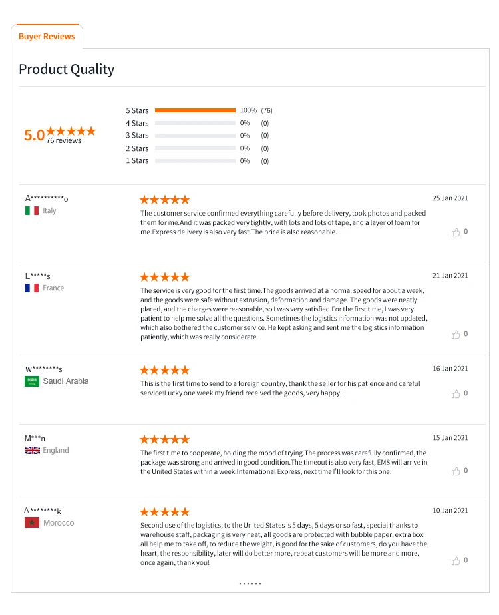Click the England flag icon
This screenshot has width=499, height=615.
[32, 451]
